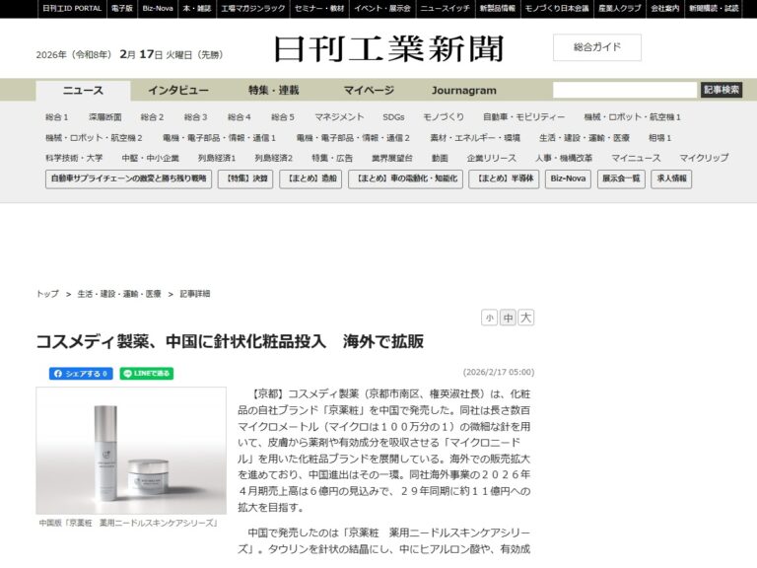Image resolution: width=757 pixels, height=568 pixels.
Task: Open 電子版 in the top bar
Action: 121,8
